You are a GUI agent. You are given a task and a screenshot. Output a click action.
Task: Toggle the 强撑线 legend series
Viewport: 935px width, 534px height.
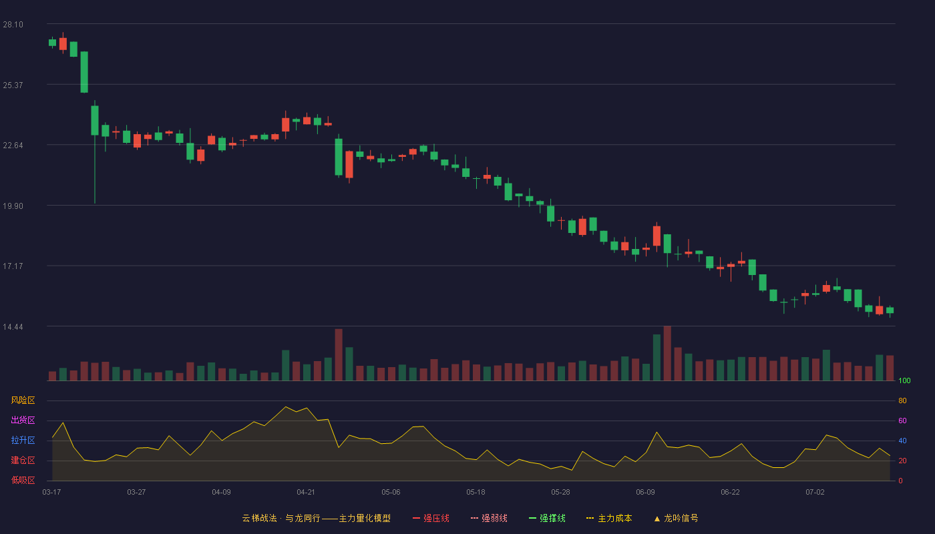pyautogui.click(x=547, y=518)
